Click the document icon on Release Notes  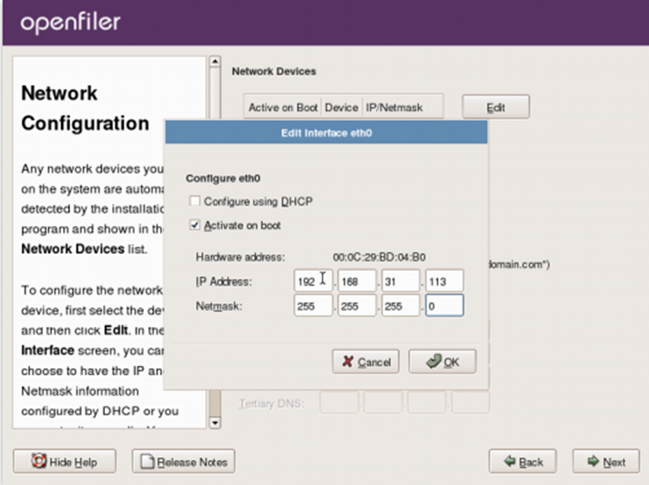click(x=147, y=462)
